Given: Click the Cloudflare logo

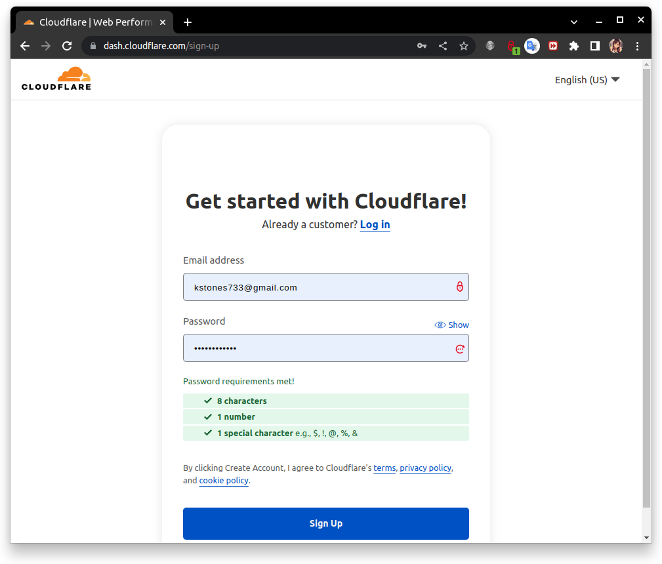Looking at the screenshot, I should tap(56, 78).
